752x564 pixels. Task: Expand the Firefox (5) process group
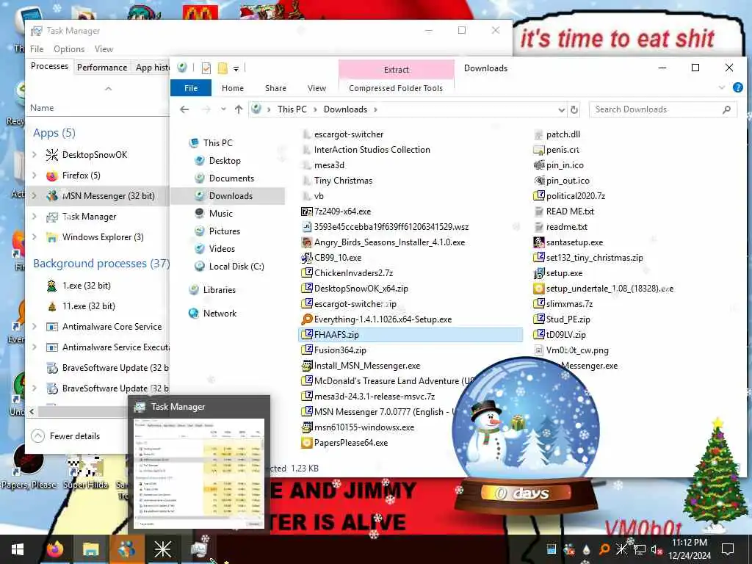pyautogui.click(x=34, y=175)
